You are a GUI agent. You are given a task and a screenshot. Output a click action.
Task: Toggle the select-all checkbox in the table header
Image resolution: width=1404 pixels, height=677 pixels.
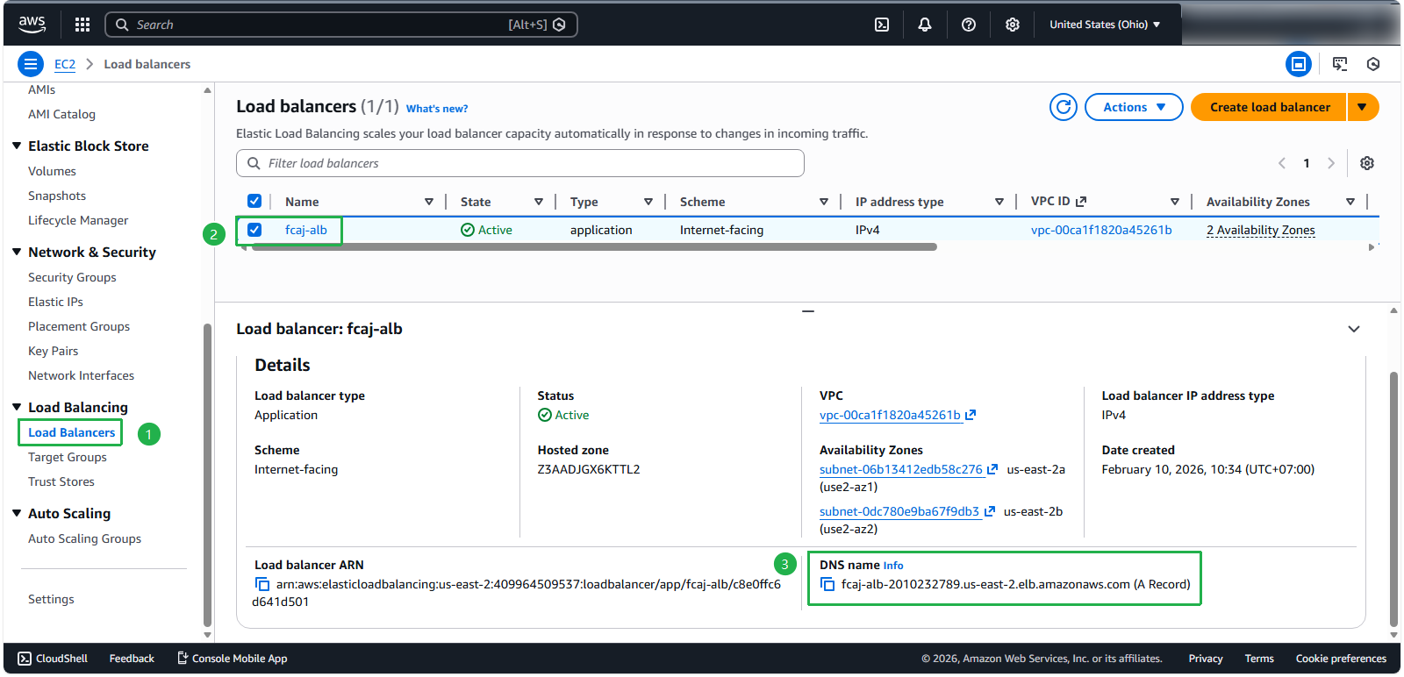tap(254, 201)
